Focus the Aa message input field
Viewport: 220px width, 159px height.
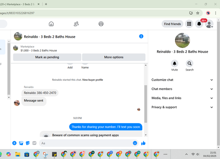point(87,143)
